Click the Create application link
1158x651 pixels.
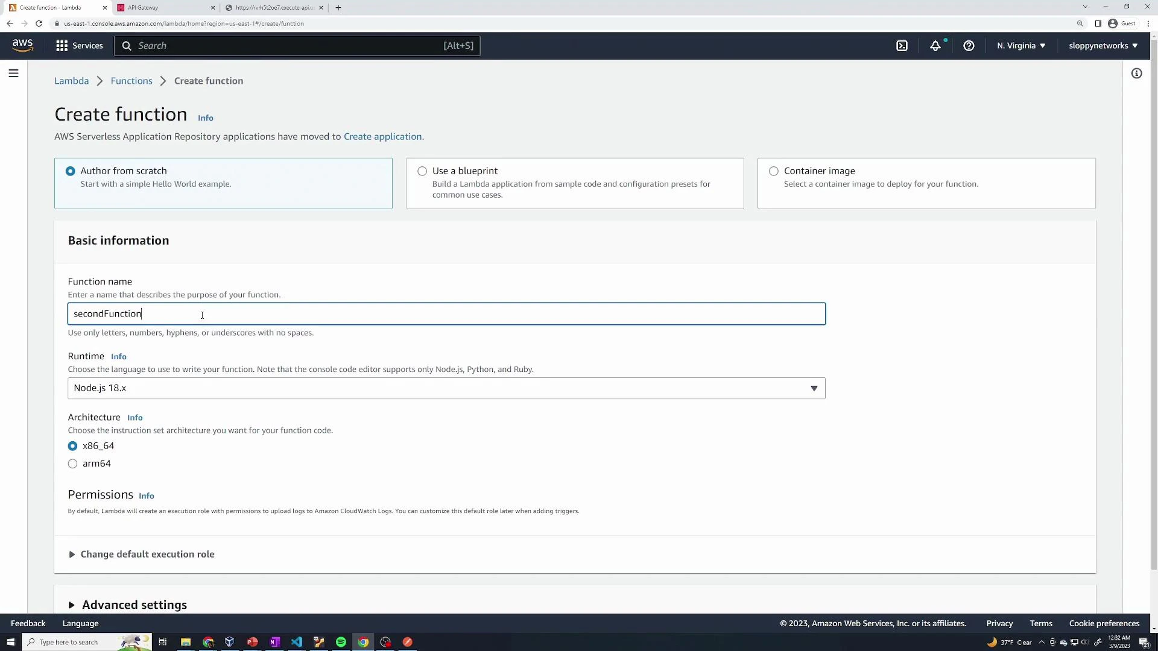tap(382, 136)
